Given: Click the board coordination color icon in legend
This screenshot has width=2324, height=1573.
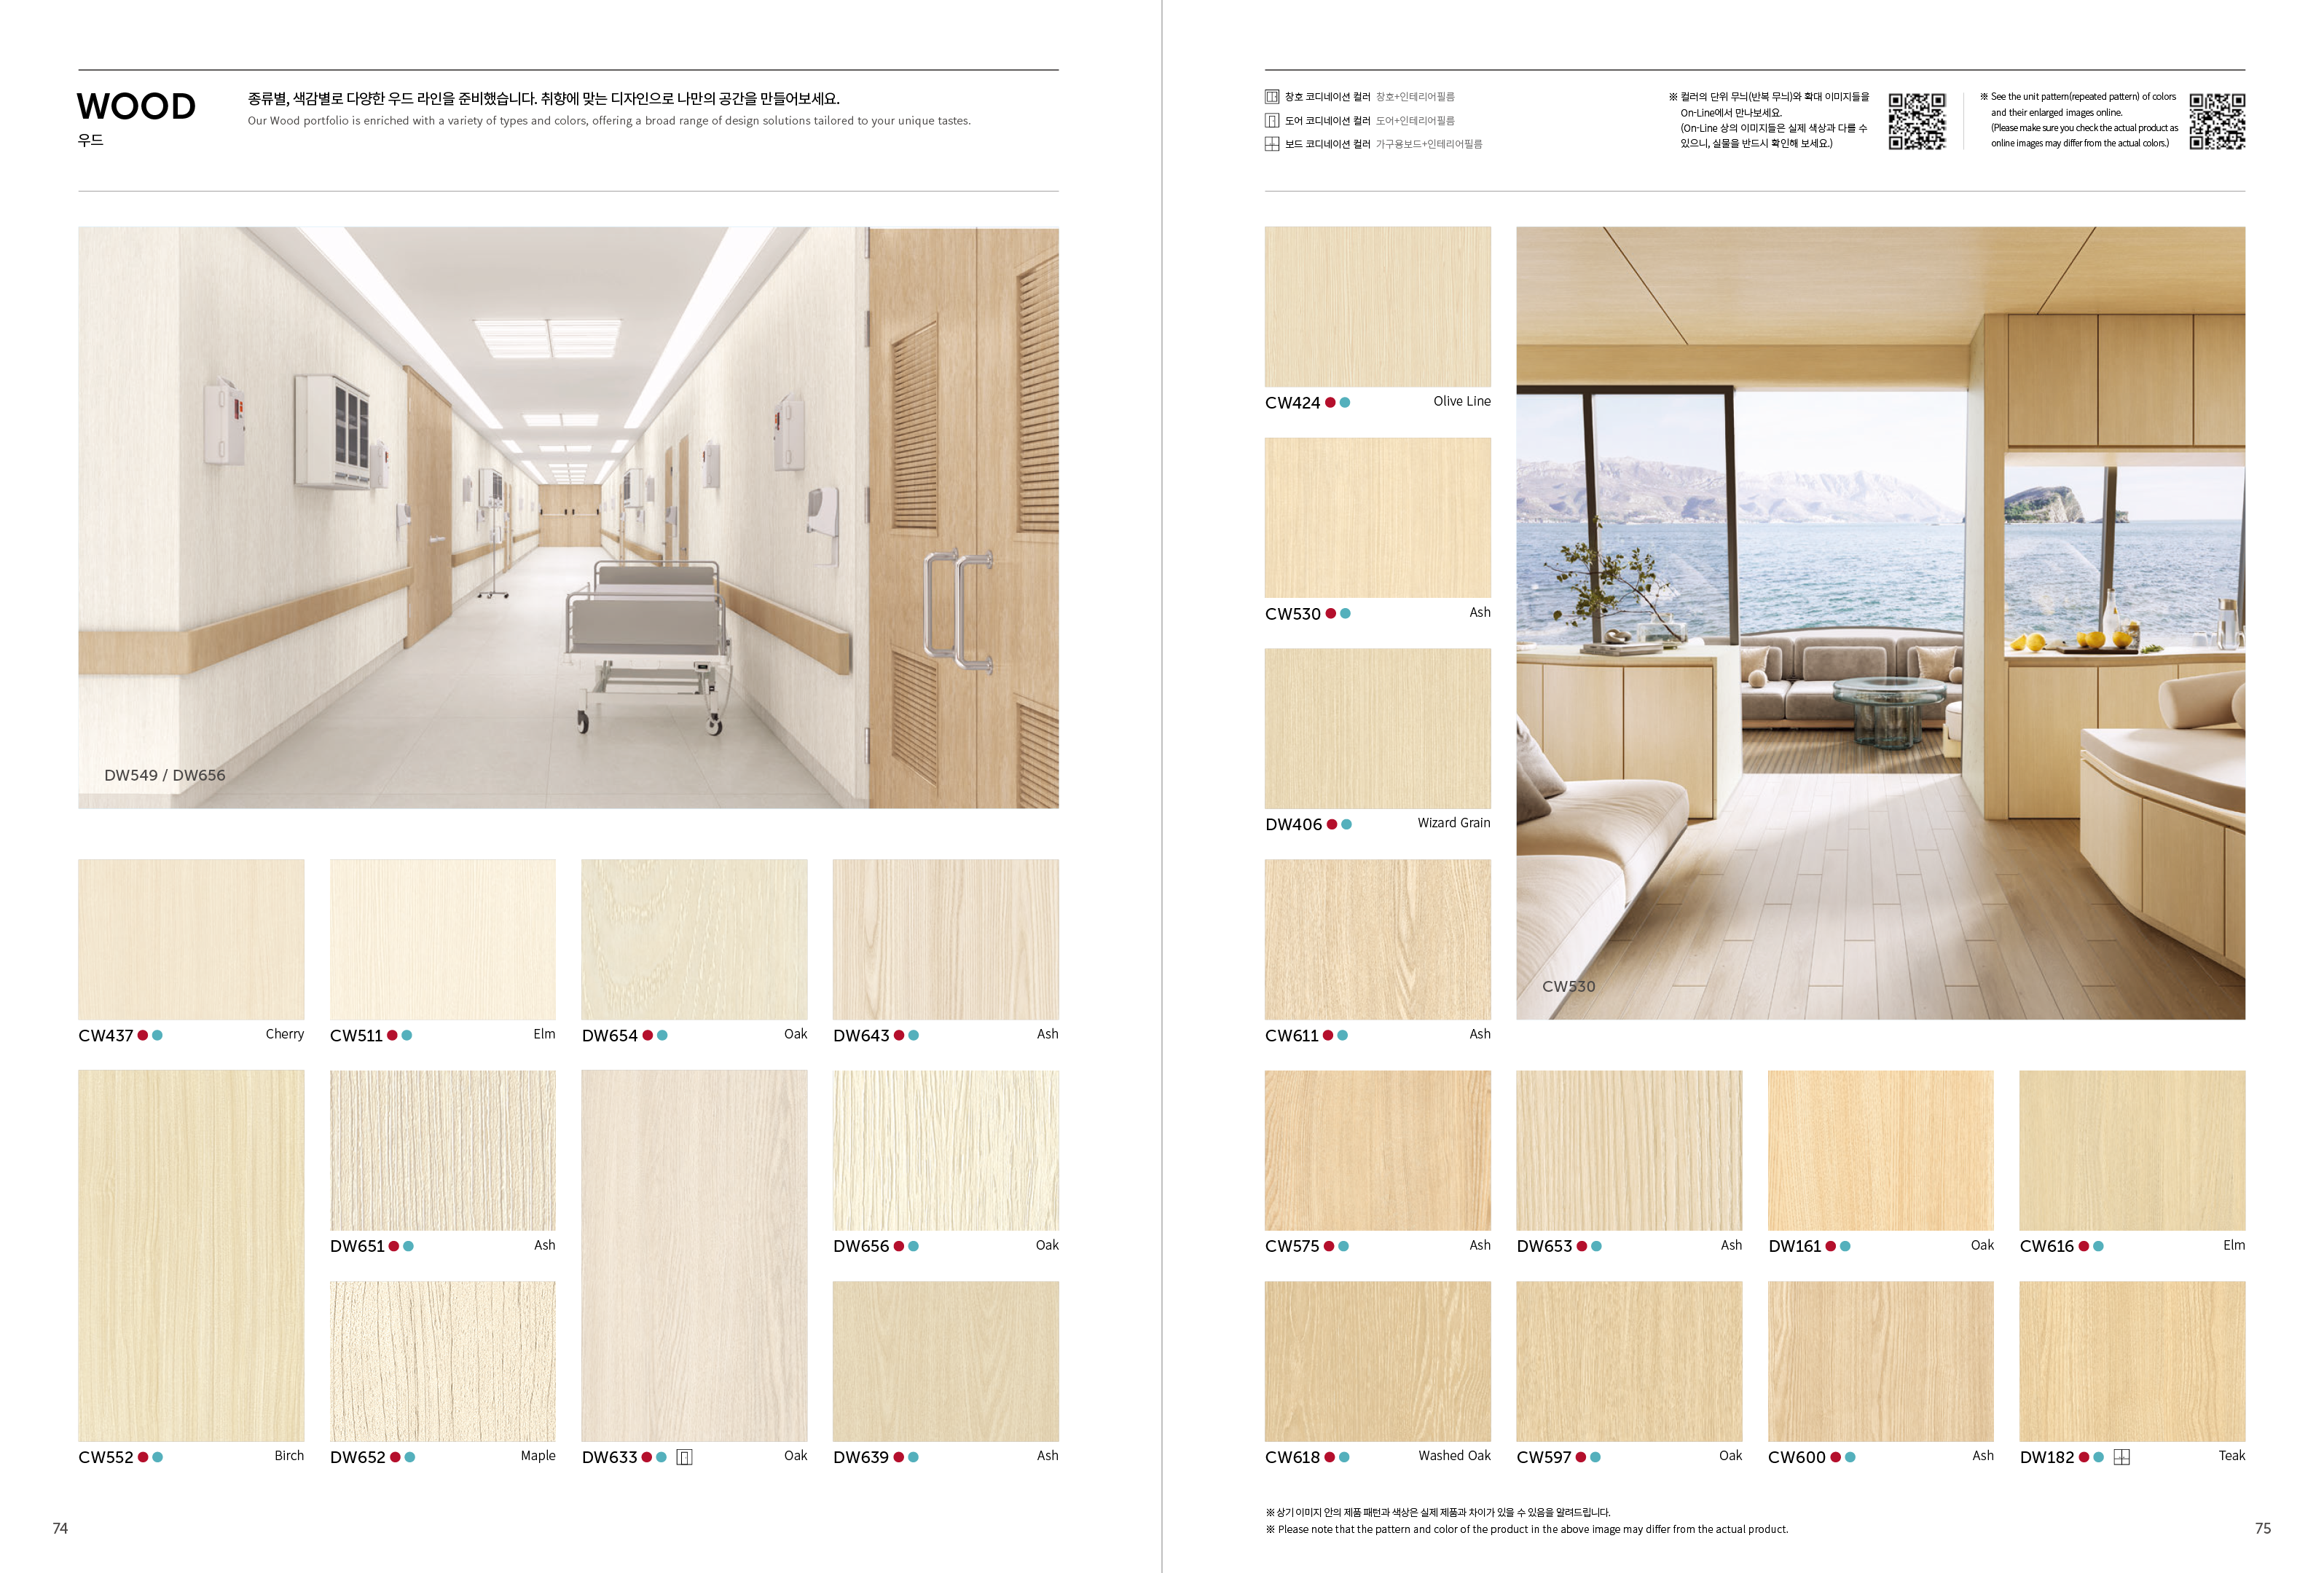Looking at the screenshot, I should click(1271, 144).
